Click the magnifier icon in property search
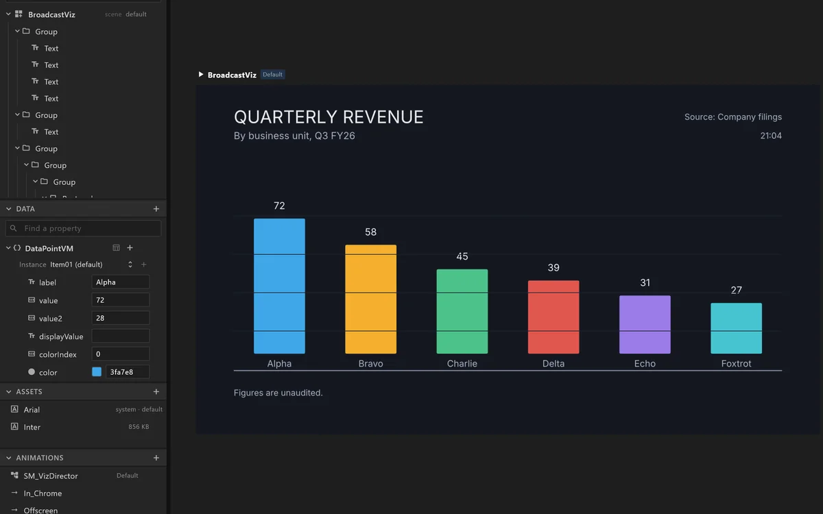Screen dimensions: 823x514 [x=14, y=228]
